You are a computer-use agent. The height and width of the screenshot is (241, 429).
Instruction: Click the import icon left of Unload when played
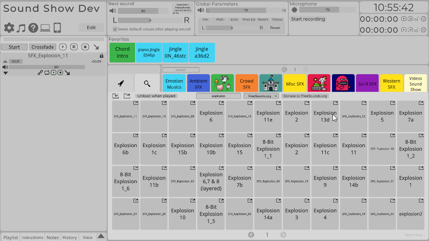tap(115, 96)
